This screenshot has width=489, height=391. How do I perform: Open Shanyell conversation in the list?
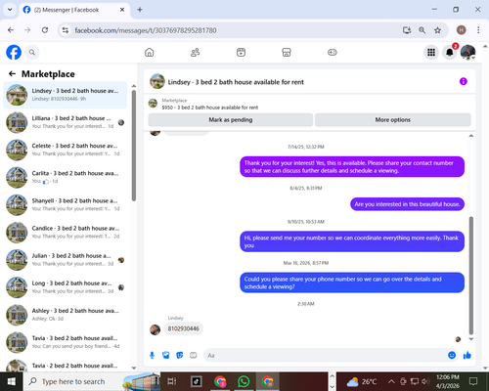66,204
